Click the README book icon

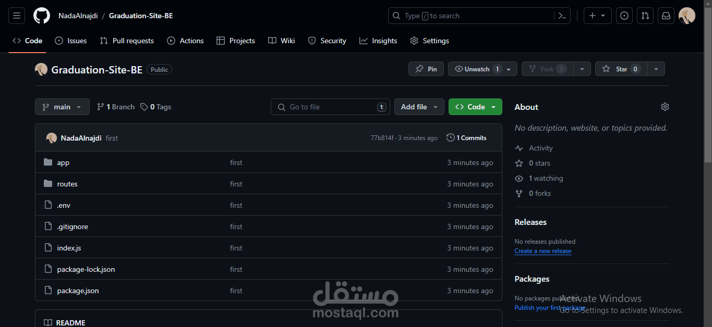[48, 323]
